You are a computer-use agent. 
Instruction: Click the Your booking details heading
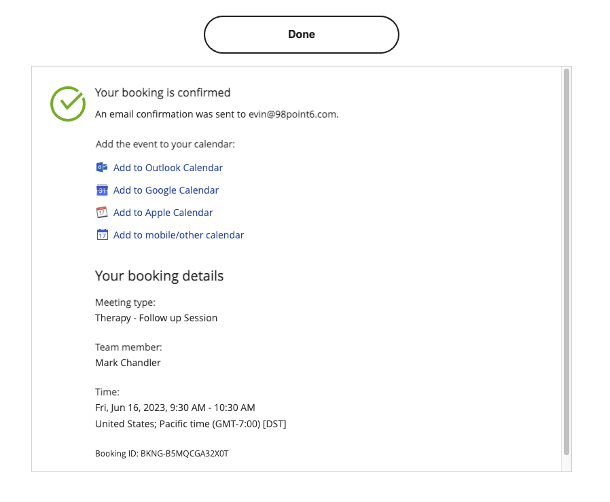(159, 276)
